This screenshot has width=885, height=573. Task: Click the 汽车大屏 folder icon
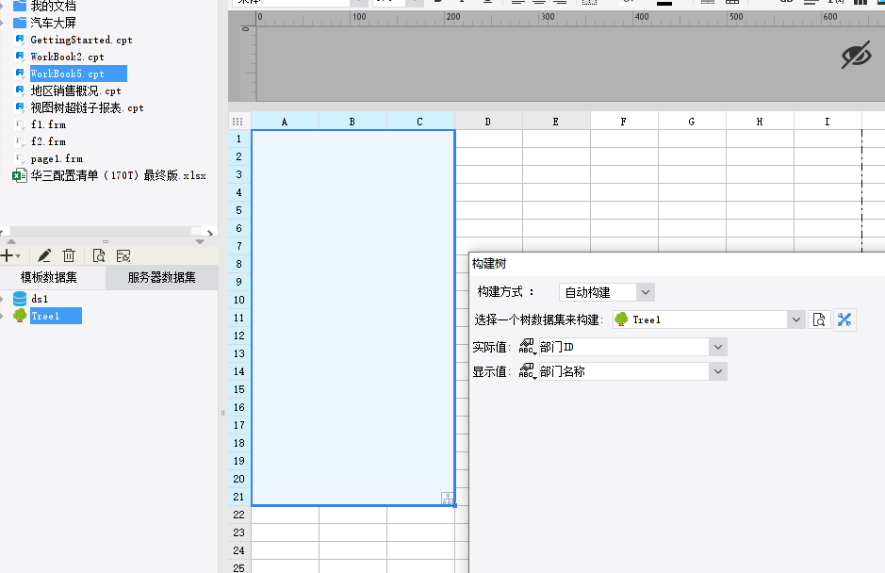tap(20, 23)
